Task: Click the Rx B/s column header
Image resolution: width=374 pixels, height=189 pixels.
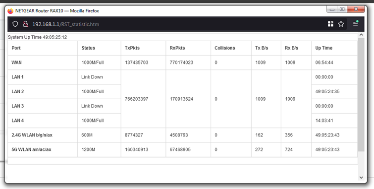Action: click(291, 48)
